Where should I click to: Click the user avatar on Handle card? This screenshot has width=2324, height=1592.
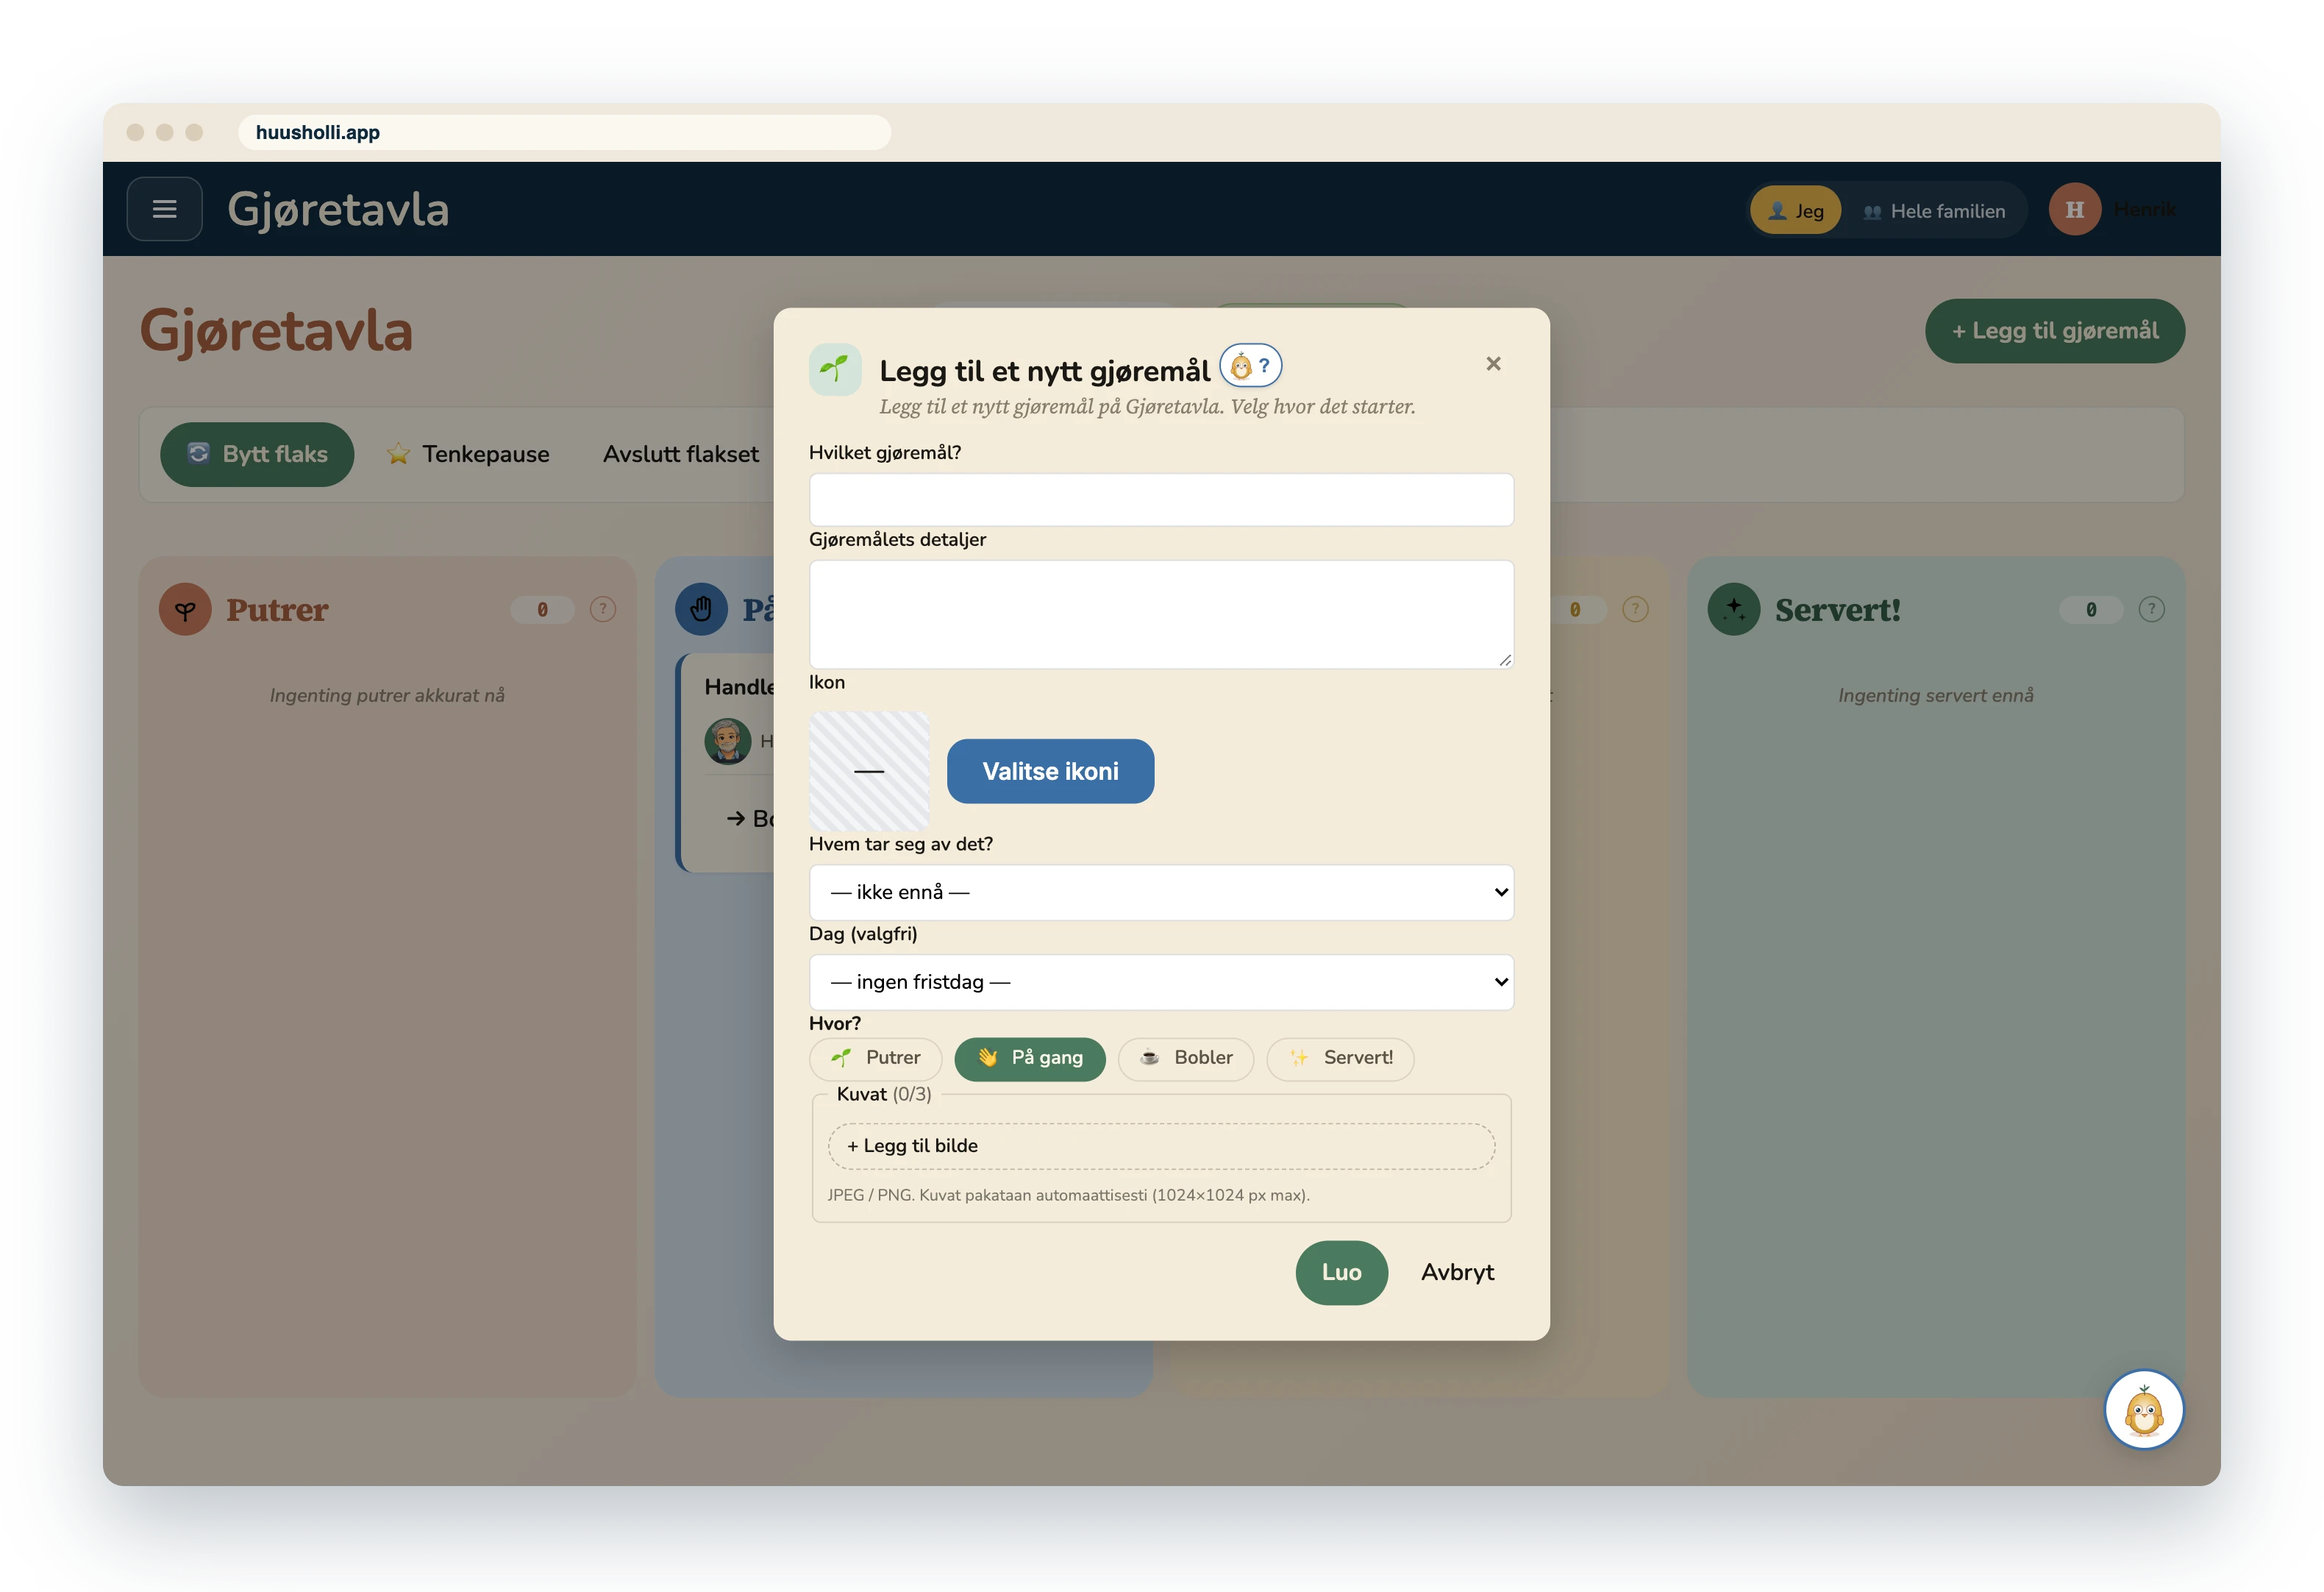pos(727,742)
